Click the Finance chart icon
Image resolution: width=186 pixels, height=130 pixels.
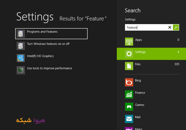[129, 95]
